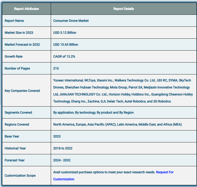The height and width of the screenshot is (187, 197).
Task: Select the CAGR of 13.2% value
Action: 64,57
